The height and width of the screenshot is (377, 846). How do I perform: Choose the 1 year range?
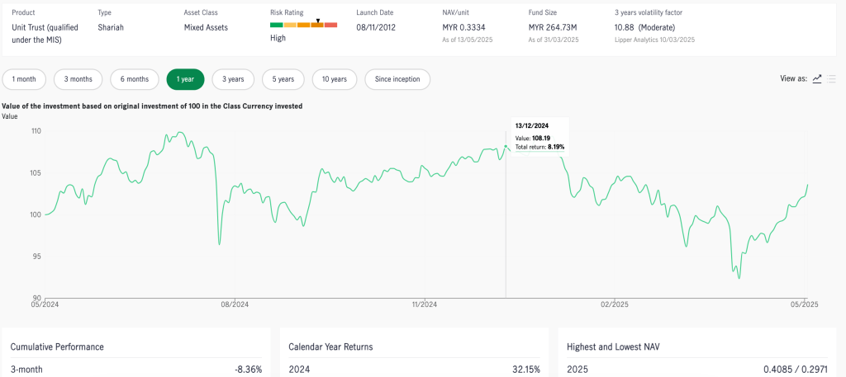185,79
